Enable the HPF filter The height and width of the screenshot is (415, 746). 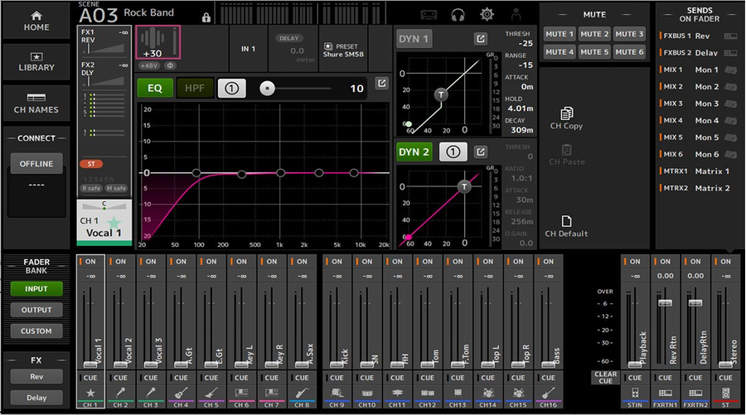coord(195,88)
